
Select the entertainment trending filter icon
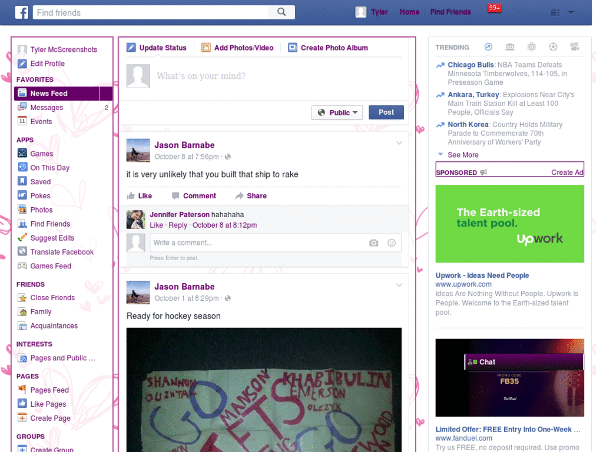click(575, 47)
